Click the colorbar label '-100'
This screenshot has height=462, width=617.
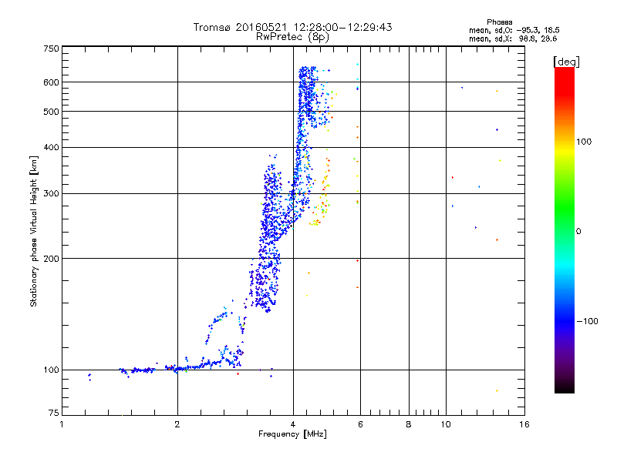pos(587,321)
